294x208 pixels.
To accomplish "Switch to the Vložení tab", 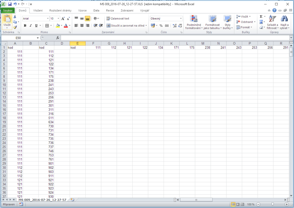I will pos(38,11).
